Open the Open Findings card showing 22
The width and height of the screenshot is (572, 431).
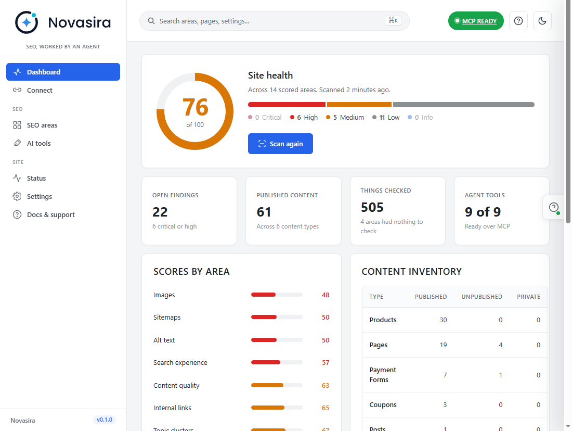(x=189, y=211)
